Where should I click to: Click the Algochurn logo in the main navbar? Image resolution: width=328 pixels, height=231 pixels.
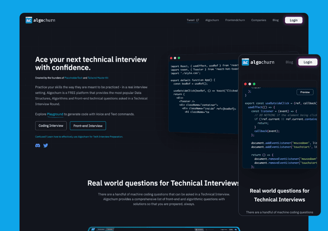coord(40,20)
